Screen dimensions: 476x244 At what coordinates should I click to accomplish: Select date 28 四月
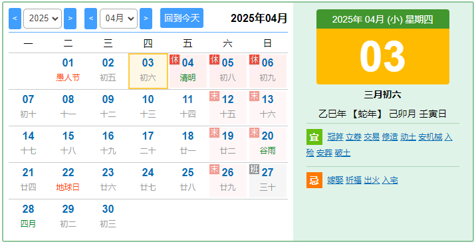(28, 217)
